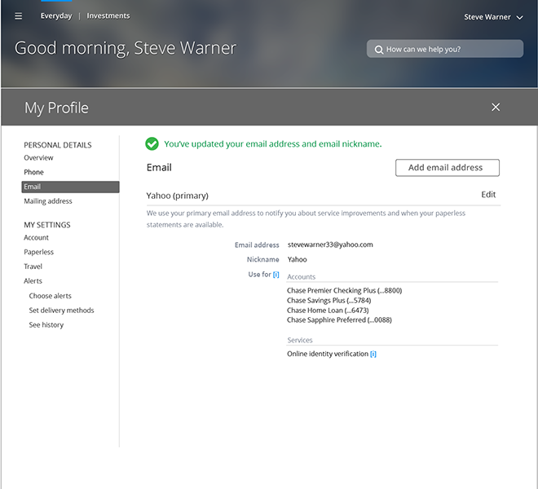The image size is (538, 489).
Task: Click Chase Home Loan (...6473)
Action: pos(328,311)
